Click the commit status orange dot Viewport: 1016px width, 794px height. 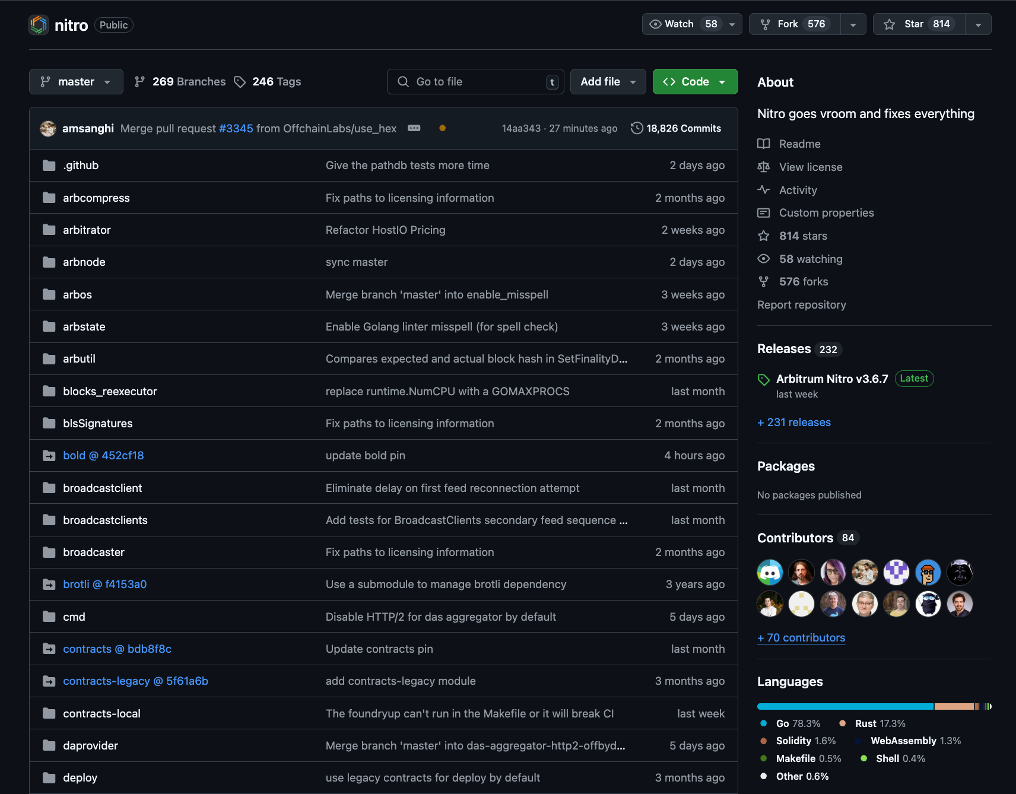442,128
